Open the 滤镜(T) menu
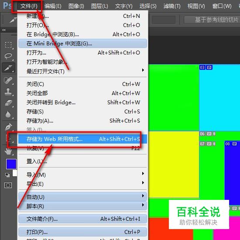240x240 pixels. click(x=172, y=6)
